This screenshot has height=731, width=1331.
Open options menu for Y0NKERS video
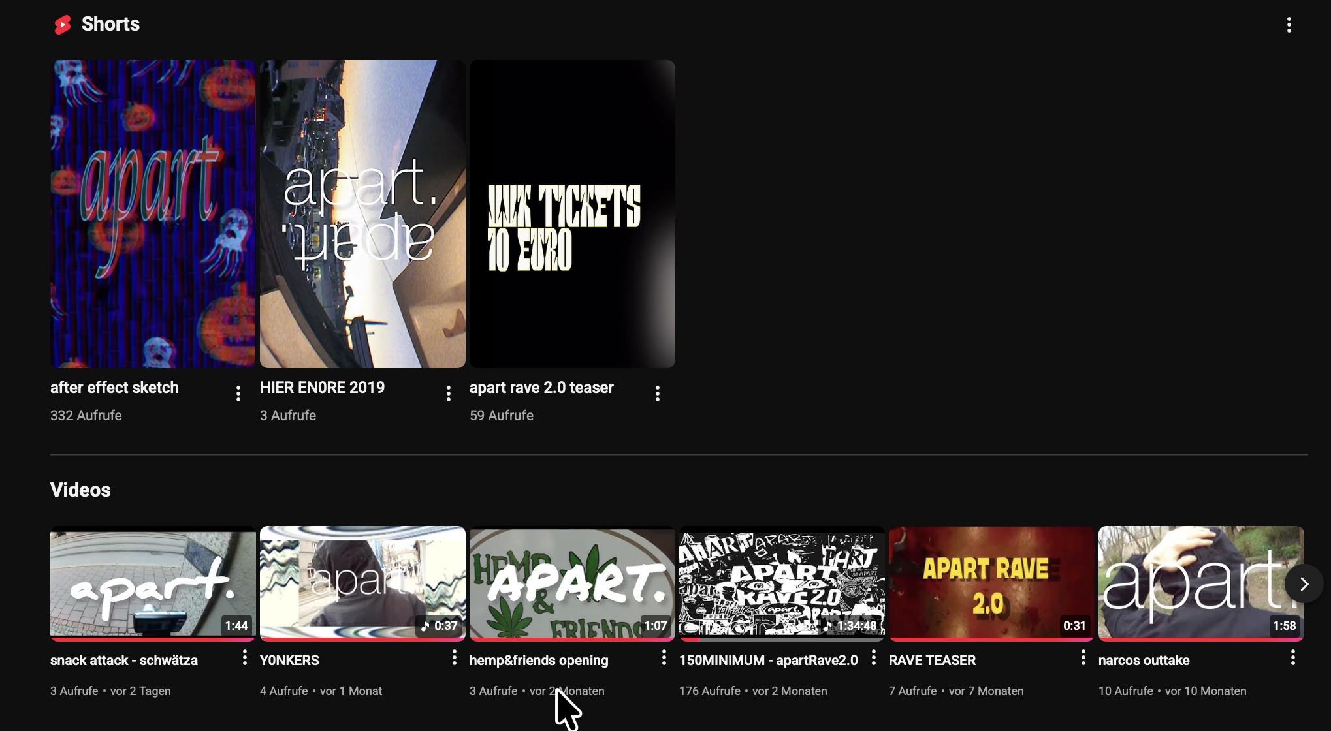tap(455, 658)
